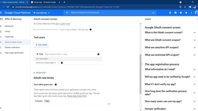Open the test-full-auth project selector
This screenshot has width=198, height=111.
pyautogui.click(x=41, y=13)
